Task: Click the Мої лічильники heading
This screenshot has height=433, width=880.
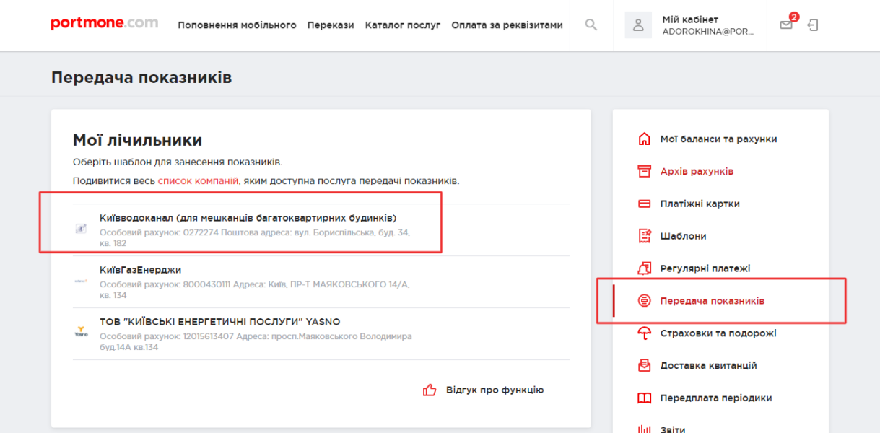Action: [137, 140]
